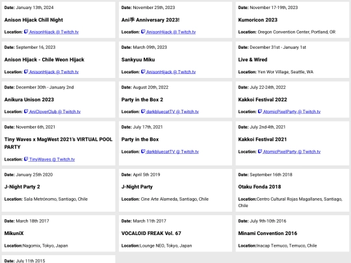Viewport: 351px width, 263px height.
Task: Click Twitch icon in Ani季 Anniversary 2023 card
Action: point(143,32)
